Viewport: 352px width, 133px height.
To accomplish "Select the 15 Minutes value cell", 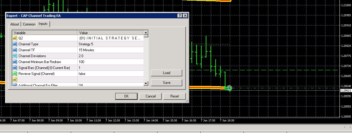I will pyautogui.click(x=110, y=50).
